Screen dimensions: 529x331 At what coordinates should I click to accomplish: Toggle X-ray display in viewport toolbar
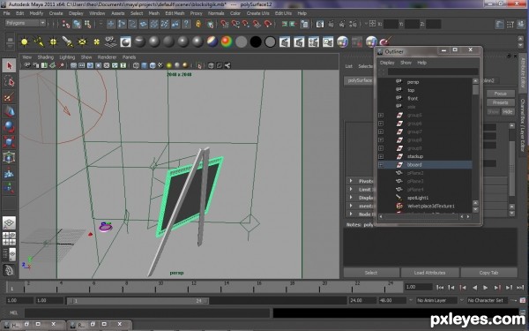pyautogui.click(x=212, y=65)
